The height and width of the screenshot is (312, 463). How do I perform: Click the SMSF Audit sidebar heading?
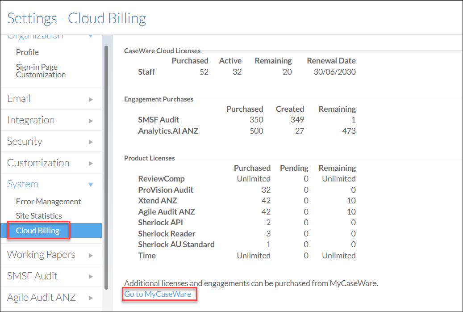click(x=32, y=276)
